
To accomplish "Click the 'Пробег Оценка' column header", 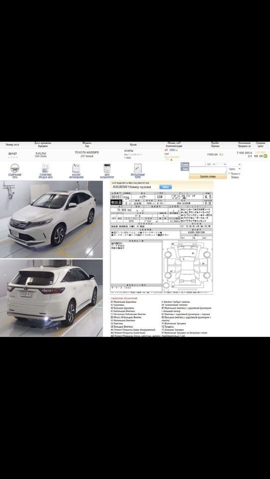I will pos(215,145).
